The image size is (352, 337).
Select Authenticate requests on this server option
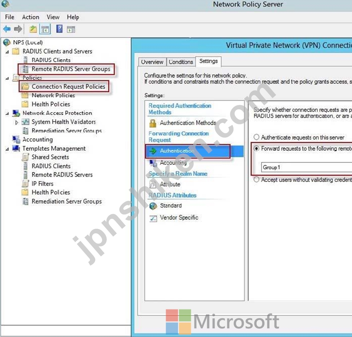pos(256,137)
